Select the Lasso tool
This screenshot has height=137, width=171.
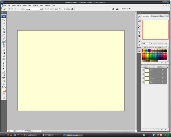click(x=4, y=26)
